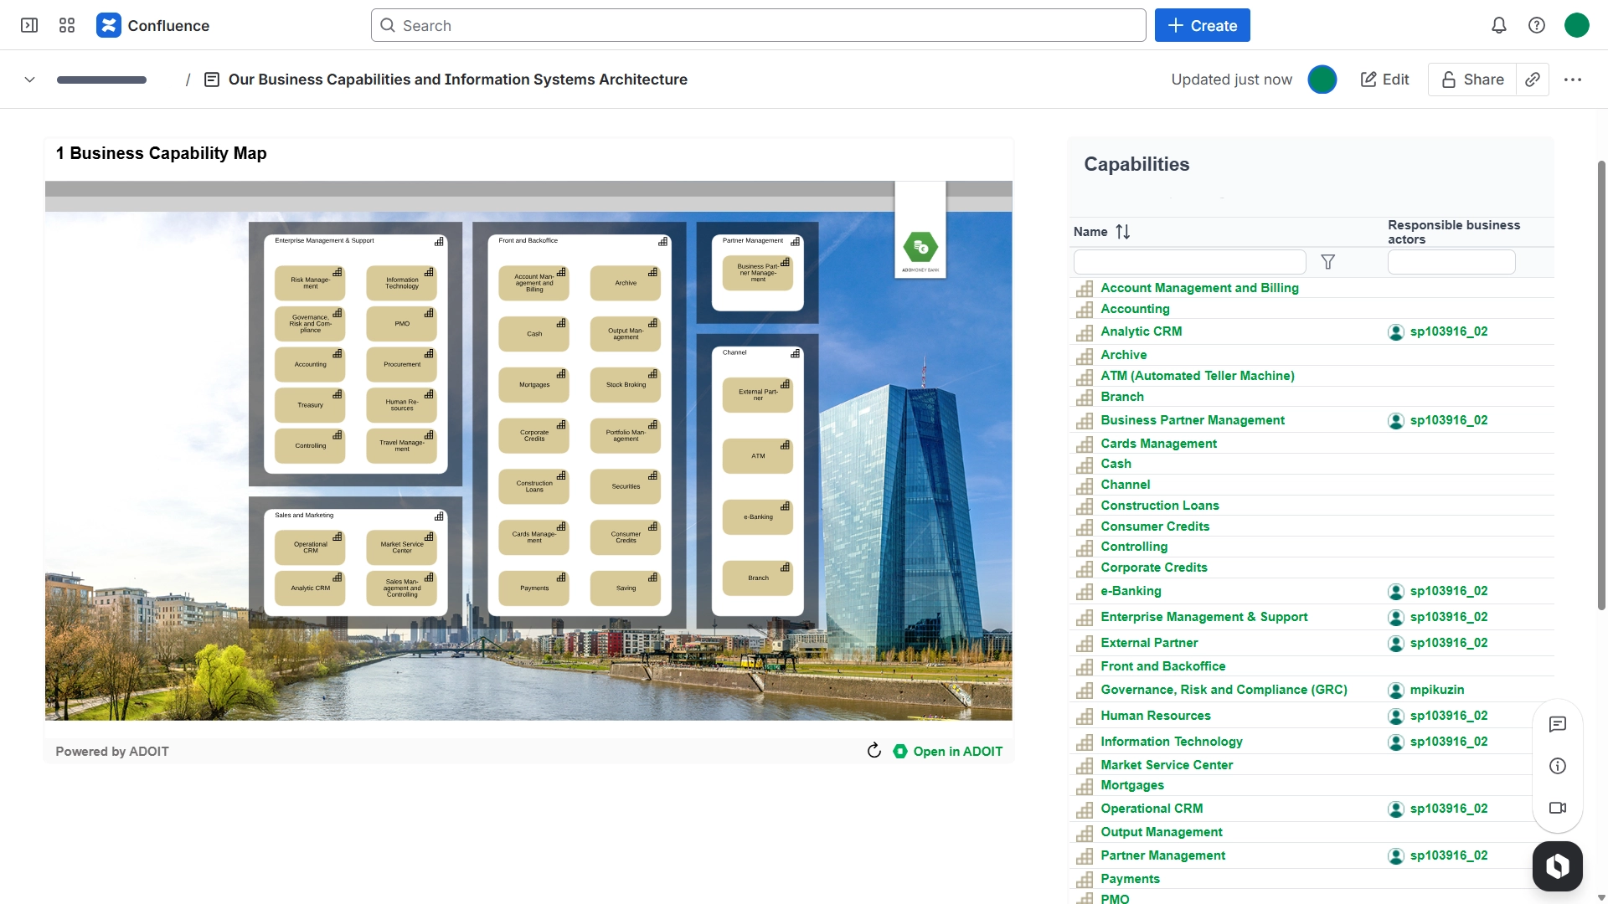Refresh the ADOIT diagram
This screenshot has width=1608, height=904.
pyautogui.click(x=874, y=751)
